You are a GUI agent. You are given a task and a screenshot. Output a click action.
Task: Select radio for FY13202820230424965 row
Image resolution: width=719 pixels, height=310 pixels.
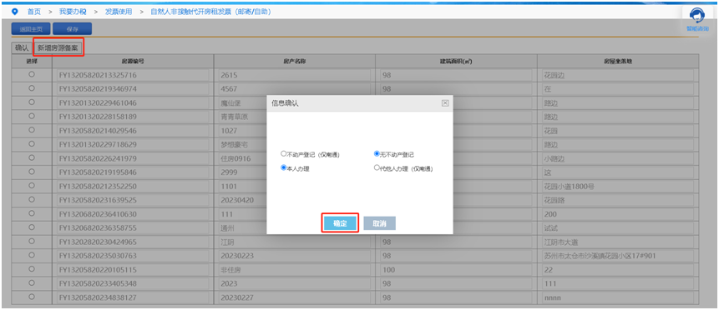pos(32,241)
